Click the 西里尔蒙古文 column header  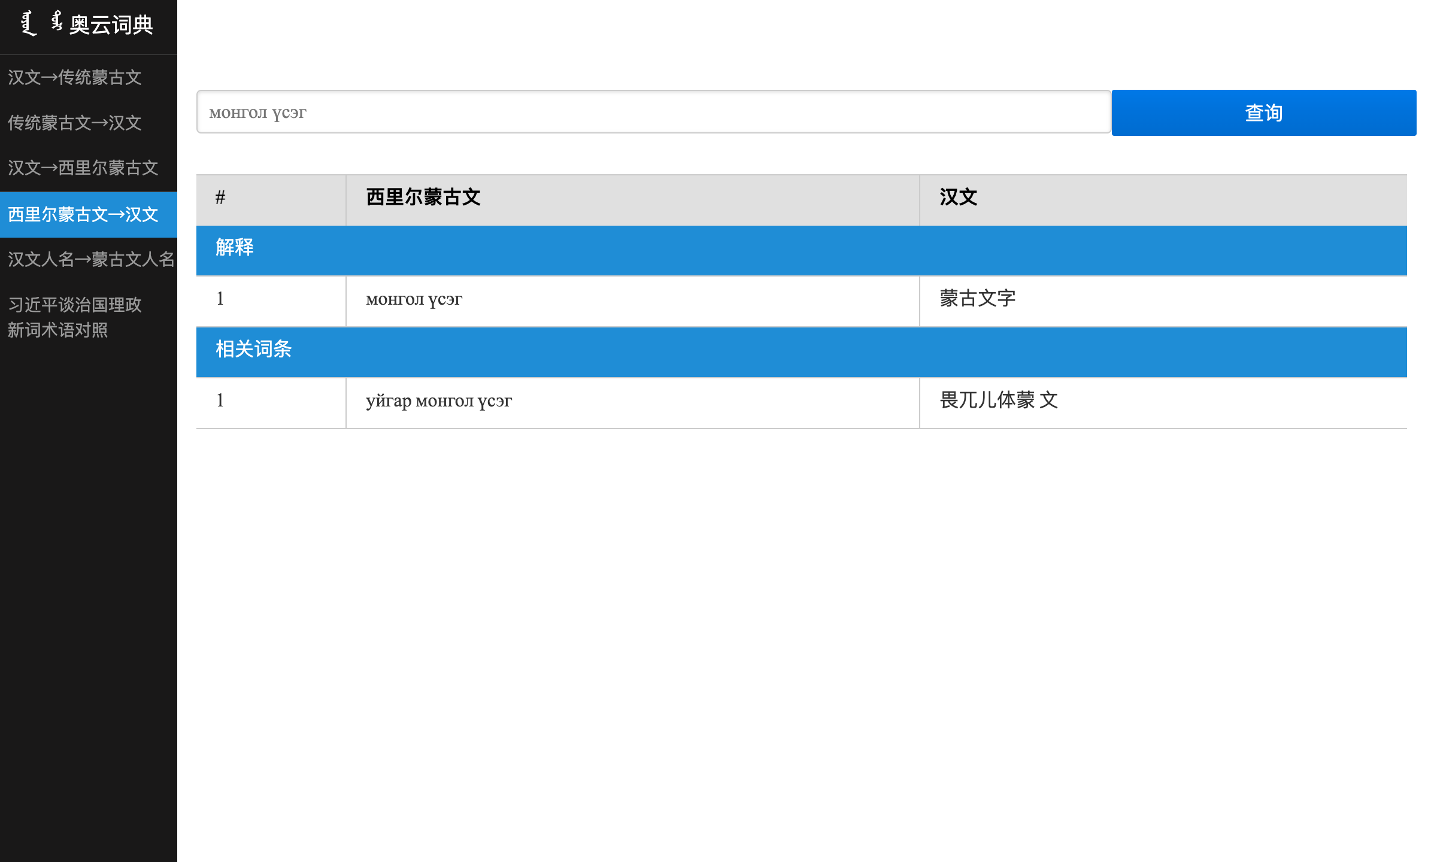(425, 198)
